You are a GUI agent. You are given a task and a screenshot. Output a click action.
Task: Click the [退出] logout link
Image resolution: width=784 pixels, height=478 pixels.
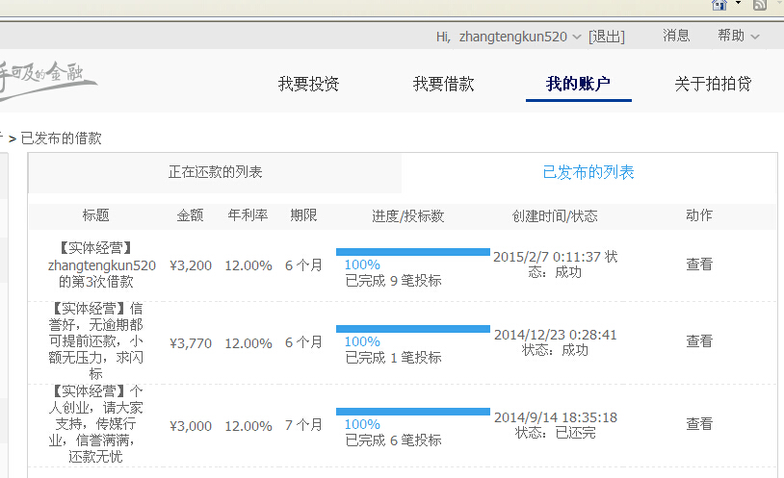point(607,37)
